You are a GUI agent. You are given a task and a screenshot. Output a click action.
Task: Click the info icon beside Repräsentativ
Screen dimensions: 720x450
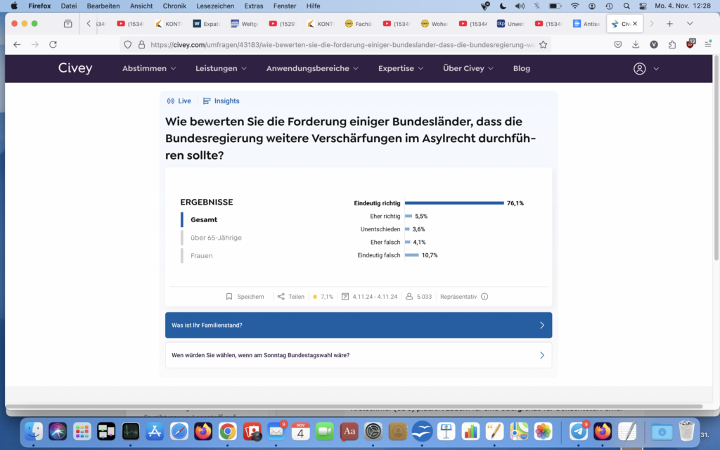(484, 297)
